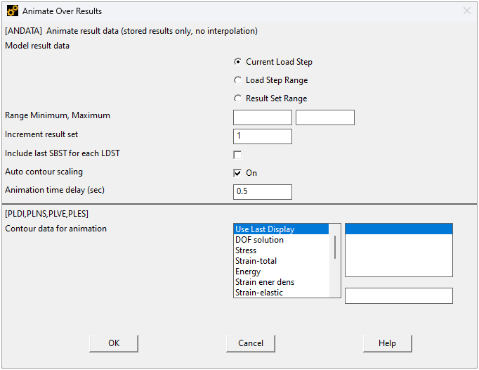Open Help for this dialog
This screenshot has height=370, width=479.
pyautogui.click(x=387, y=343)
